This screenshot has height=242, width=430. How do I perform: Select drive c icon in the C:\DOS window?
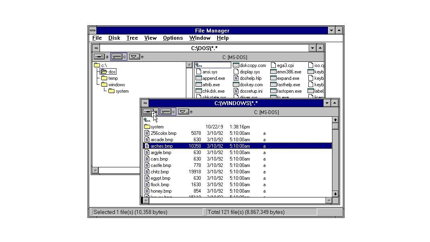[117, 57]
